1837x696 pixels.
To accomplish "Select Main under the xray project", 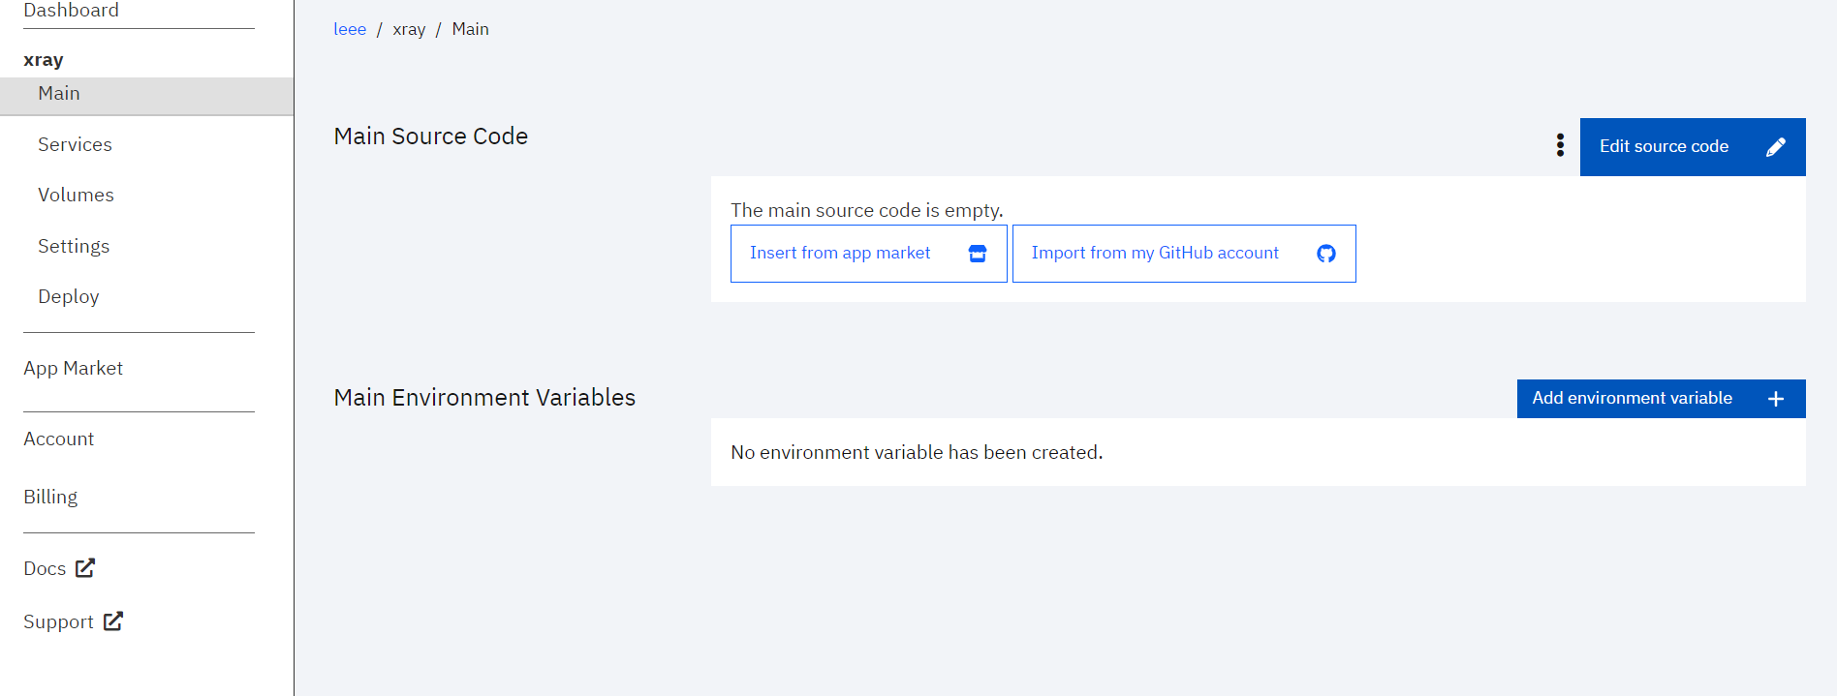I will pyautogui.click(x=59, y=93).
